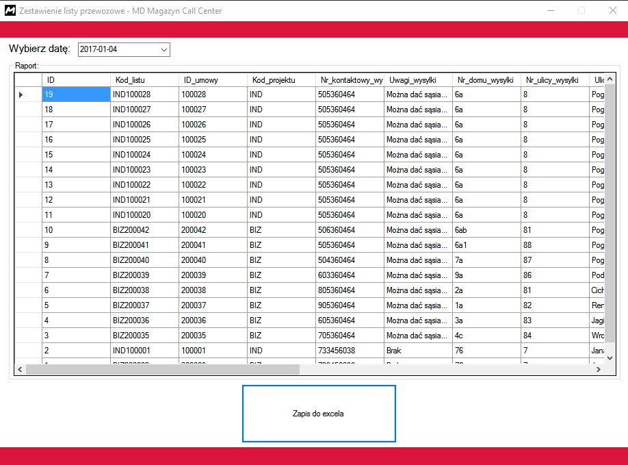Click the Nr_domu_wysyłki column header
The width and height of the screenshot is (628, 465).
(x=486, y=79)
